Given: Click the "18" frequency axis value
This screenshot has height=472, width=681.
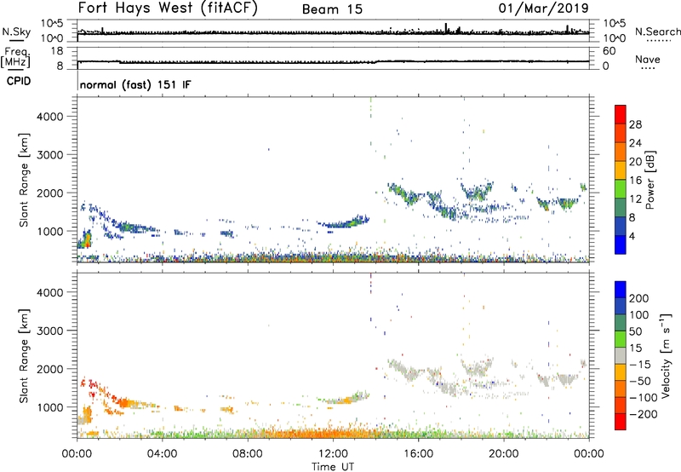Looking at the screenshot, I should [57, 51].
